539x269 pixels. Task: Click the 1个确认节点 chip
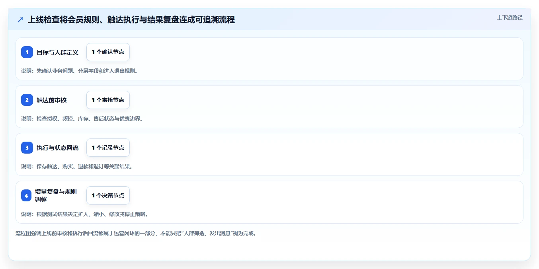pos(108,52)
